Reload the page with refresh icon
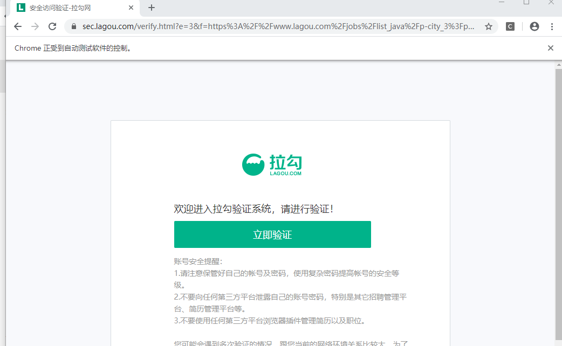This screenshot has height=346, width=562. (x=52, y=26)
